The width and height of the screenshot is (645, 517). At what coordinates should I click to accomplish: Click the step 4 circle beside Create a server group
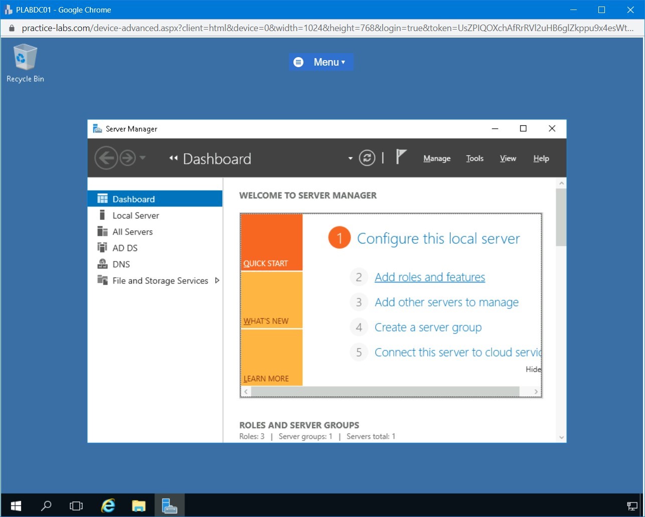359,327
